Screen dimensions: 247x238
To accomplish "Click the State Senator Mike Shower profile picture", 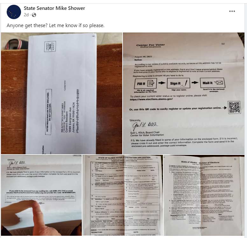I will pos(14,12).
